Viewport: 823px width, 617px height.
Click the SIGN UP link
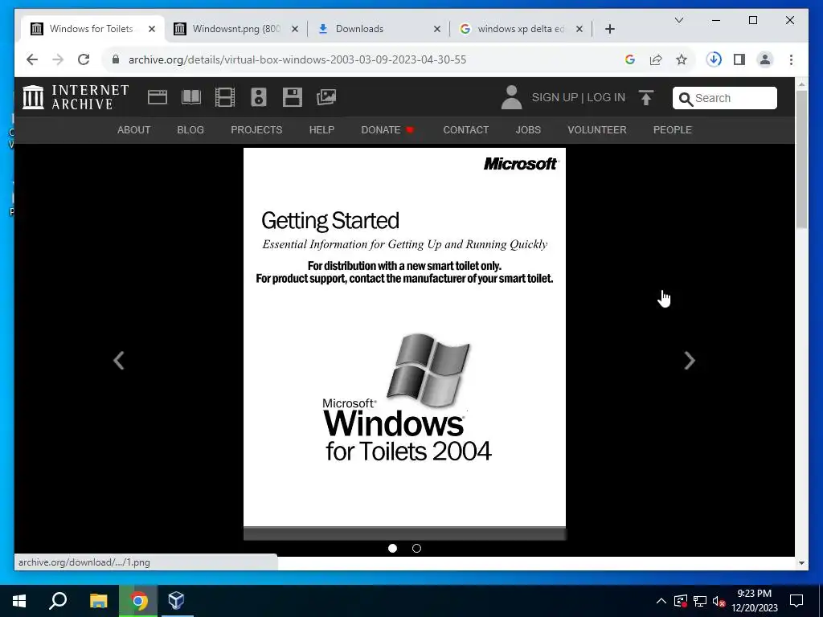click(555, 97)
